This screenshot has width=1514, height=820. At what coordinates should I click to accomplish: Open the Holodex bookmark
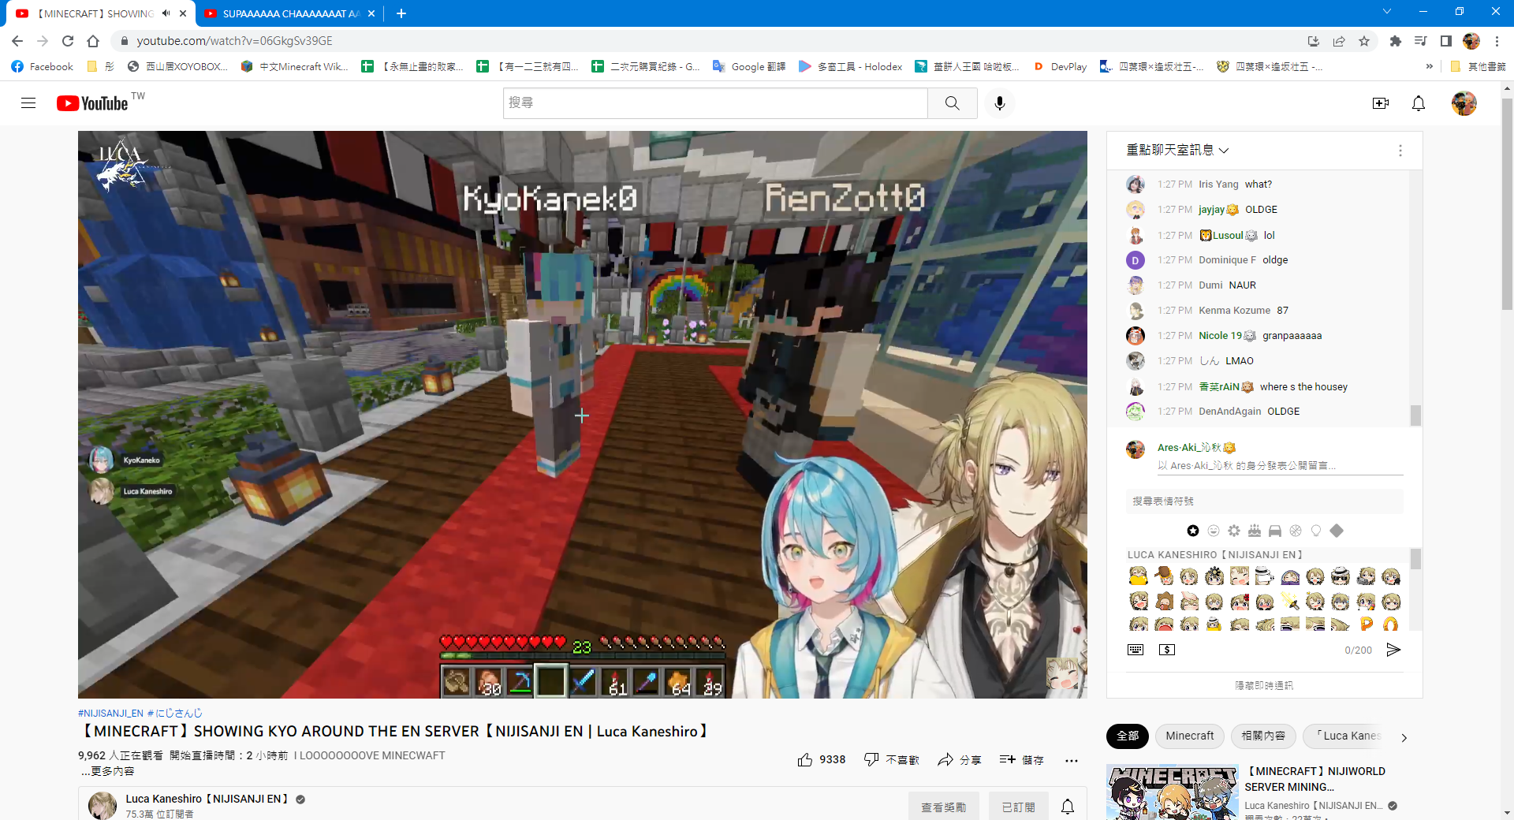[x=851, y=67]
